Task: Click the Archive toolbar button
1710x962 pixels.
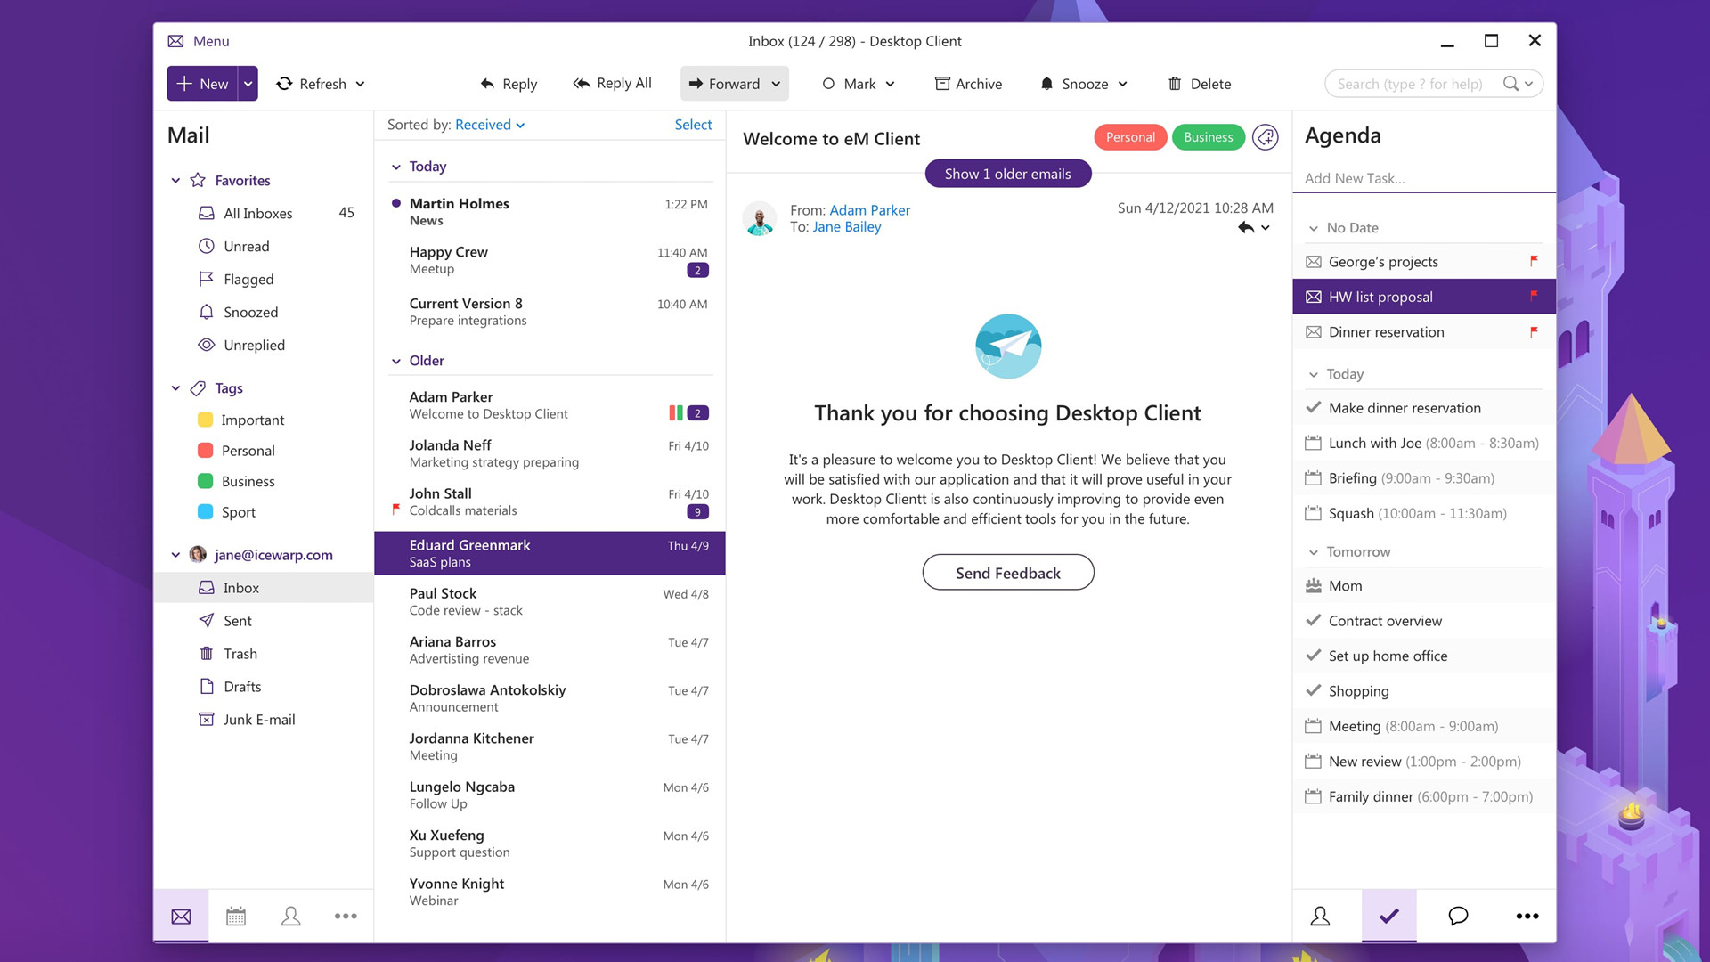Action: [x=968, y=84]
